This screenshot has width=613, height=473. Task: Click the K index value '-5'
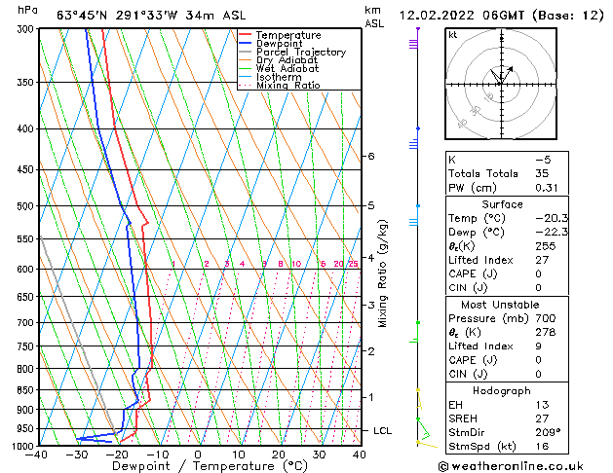coord(543,160)
